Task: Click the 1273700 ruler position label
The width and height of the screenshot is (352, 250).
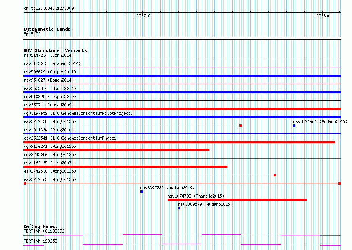Action: pos(142,16)
